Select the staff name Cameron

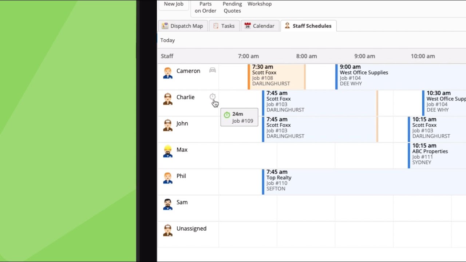[188, 71]
